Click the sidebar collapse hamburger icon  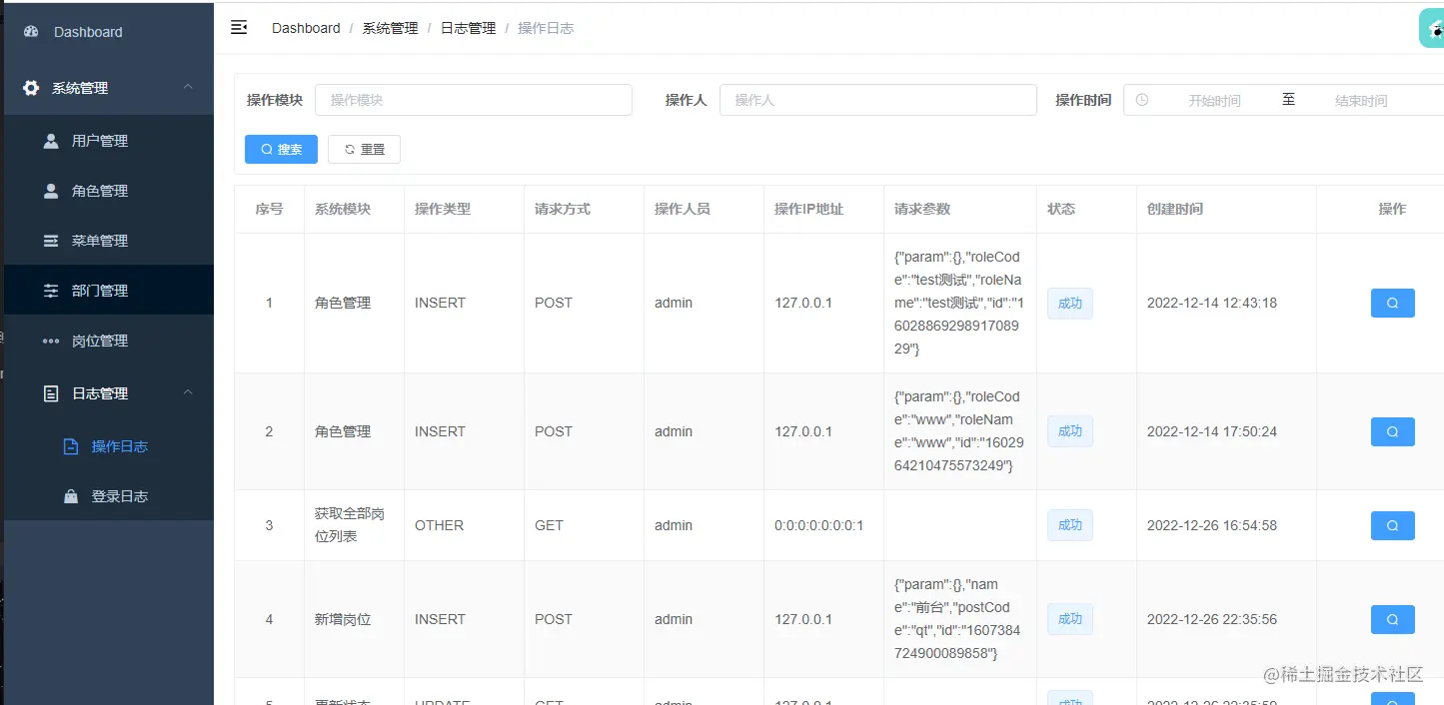(x=239, y=27)
